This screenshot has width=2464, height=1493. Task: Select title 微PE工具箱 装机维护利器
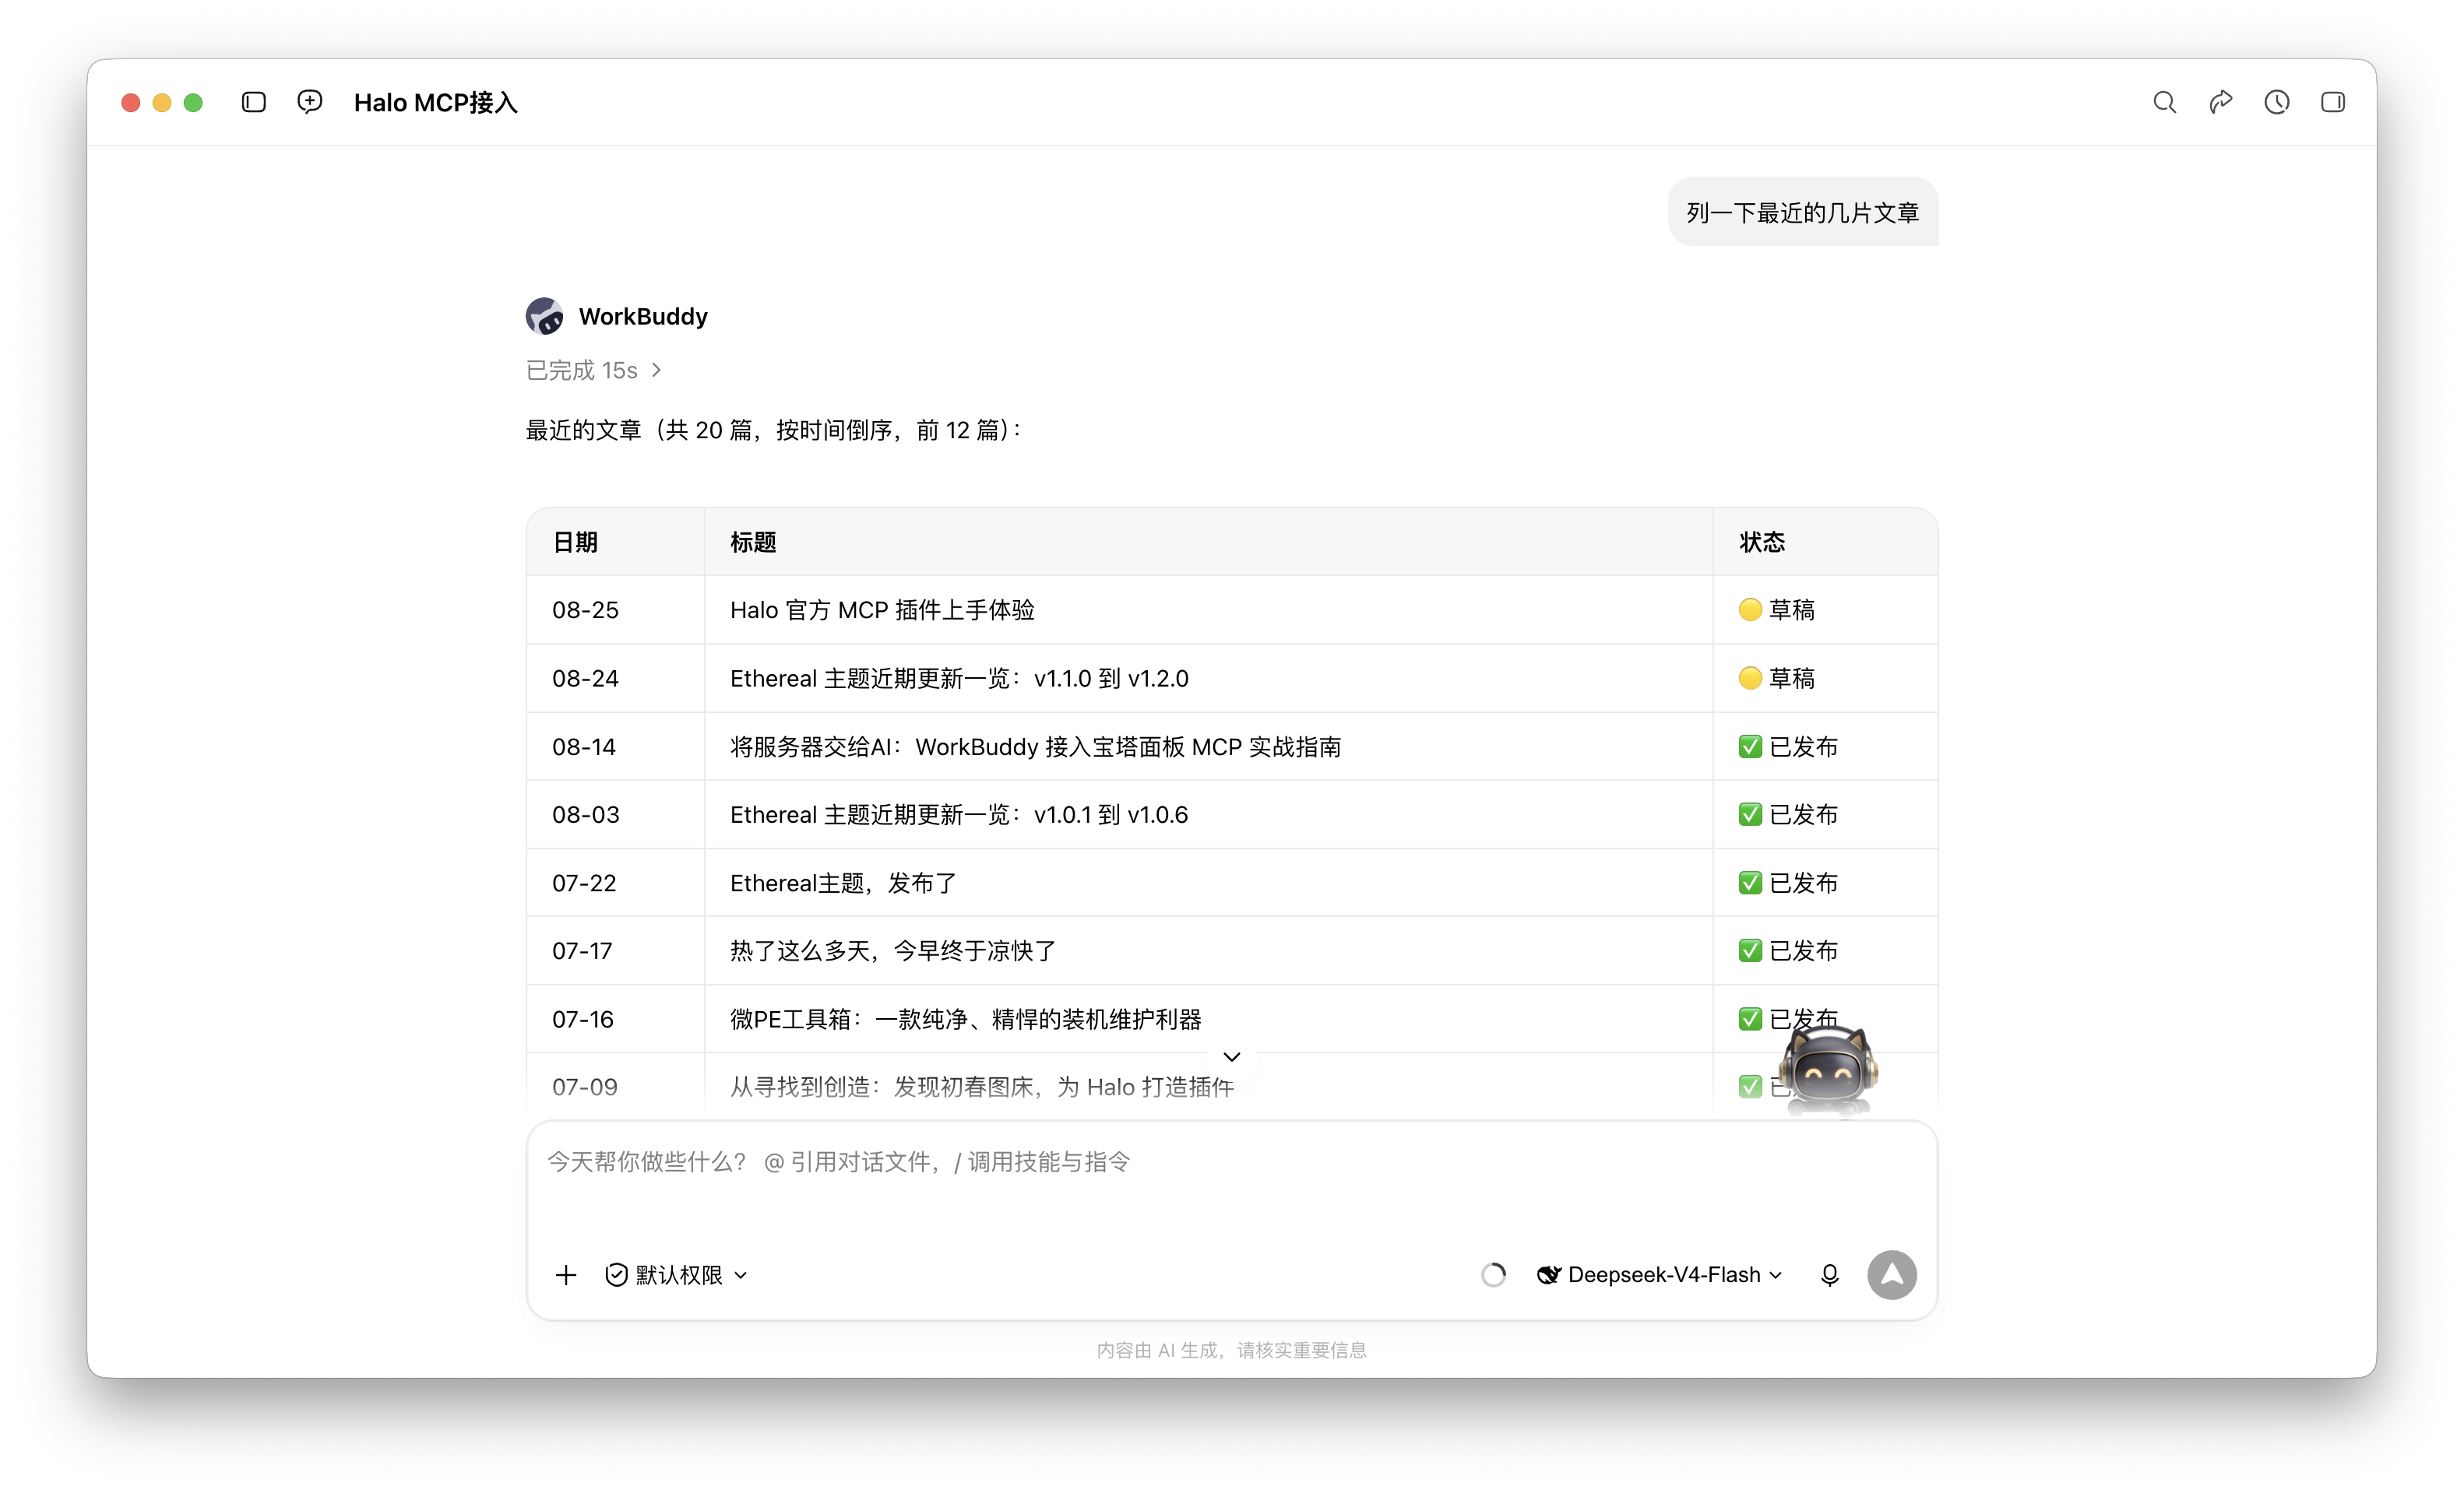[966, 1019]
